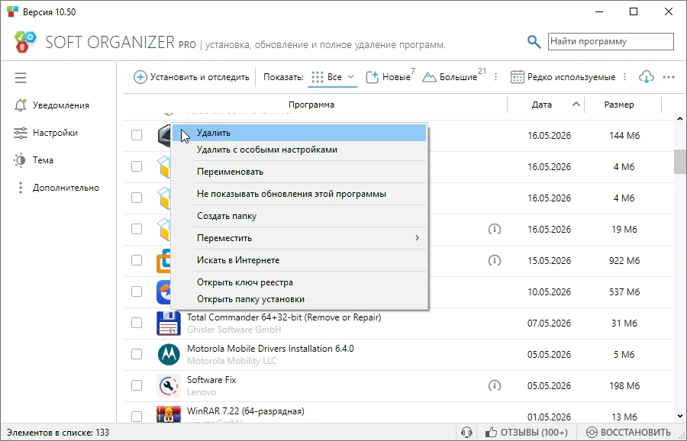This screenshot has height=441, width=687.
Task: Click the support headset icon in status bar
Action: pos(466,433)
